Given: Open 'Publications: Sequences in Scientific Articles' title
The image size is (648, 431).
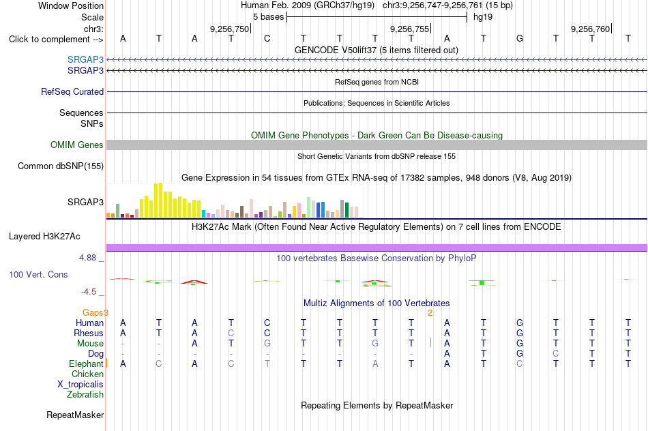Looking at the screenshot, I should pyautogui.click(x=377, y=103).
